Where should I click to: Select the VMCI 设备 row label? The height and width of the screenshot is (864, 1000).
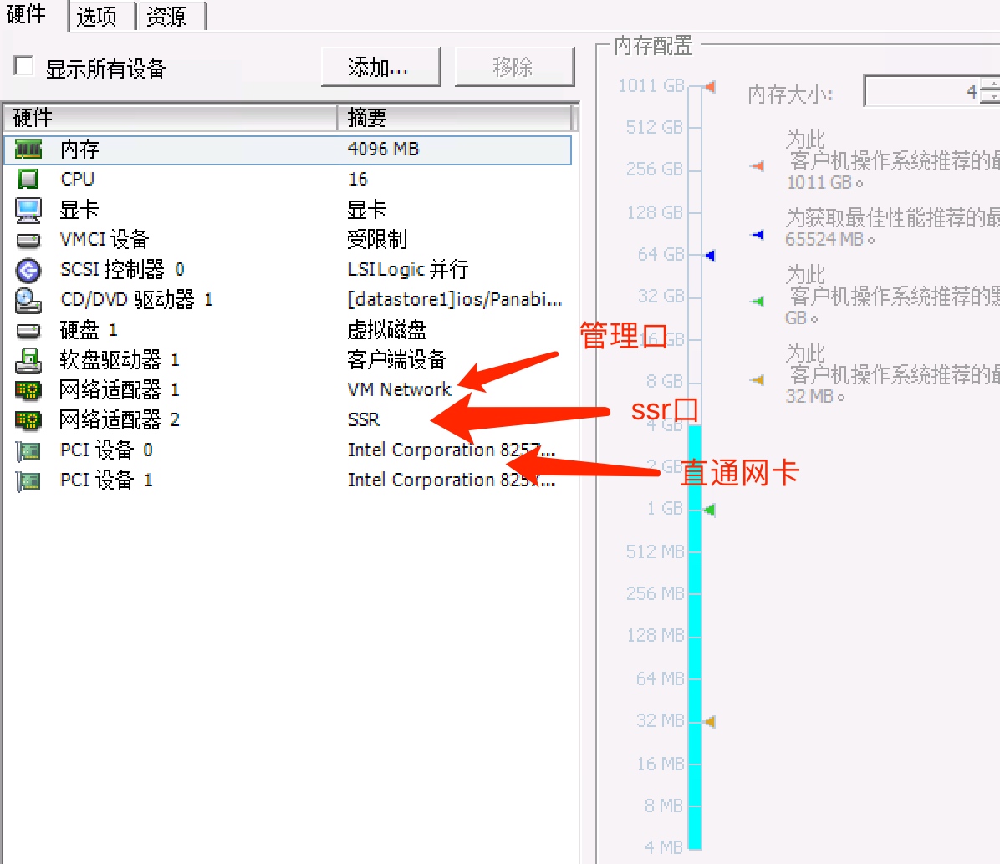point(105,240)
